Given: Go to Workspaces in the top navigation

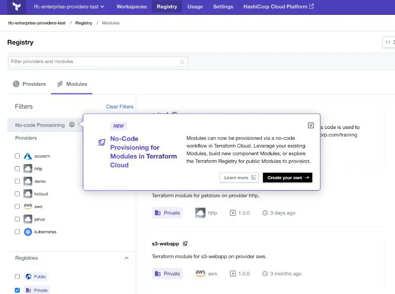Looking at the screenshot, I should [132, 7].
